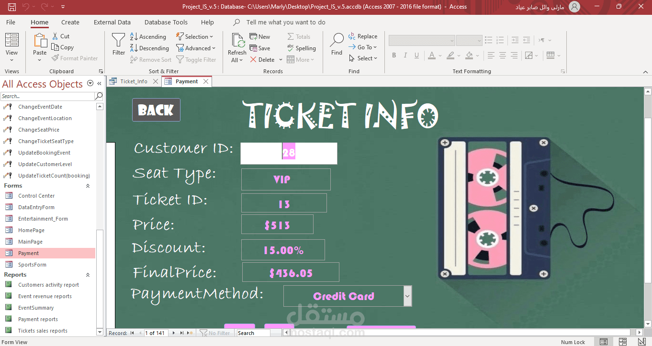
Task: Collapse the navigation pane with the shutter chevrons
Action: pos(100,84)
